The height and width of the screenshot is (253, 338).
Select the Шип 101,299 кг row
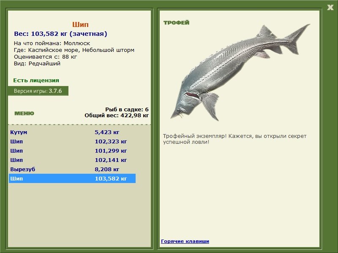click(72, 151)
